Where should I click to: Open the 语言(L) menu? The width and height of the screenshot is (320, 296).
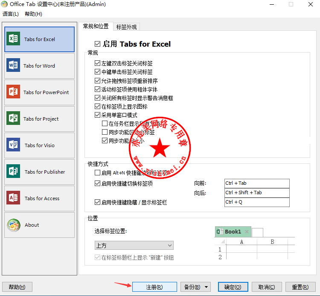[11, 14]
